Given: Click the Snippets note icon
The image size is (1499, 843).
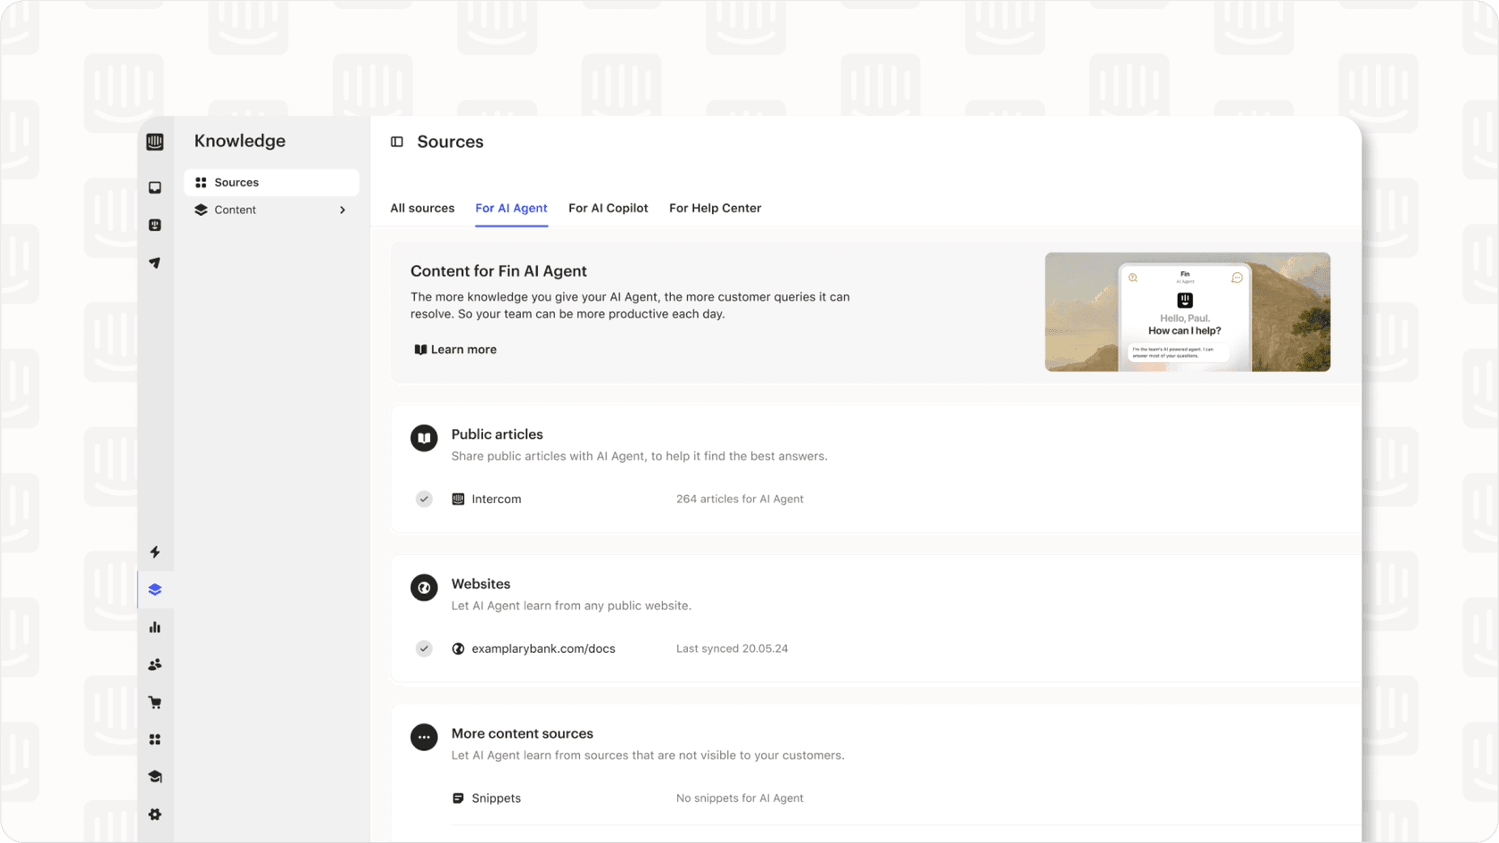Looking at the screenshot, I should click(x=458, y=798).
